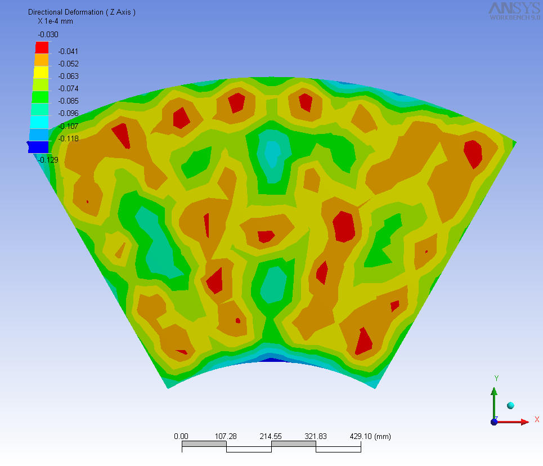This screenshot has width=543, height=466.
Task: Click the legend value -0.107
Action: 68,126
